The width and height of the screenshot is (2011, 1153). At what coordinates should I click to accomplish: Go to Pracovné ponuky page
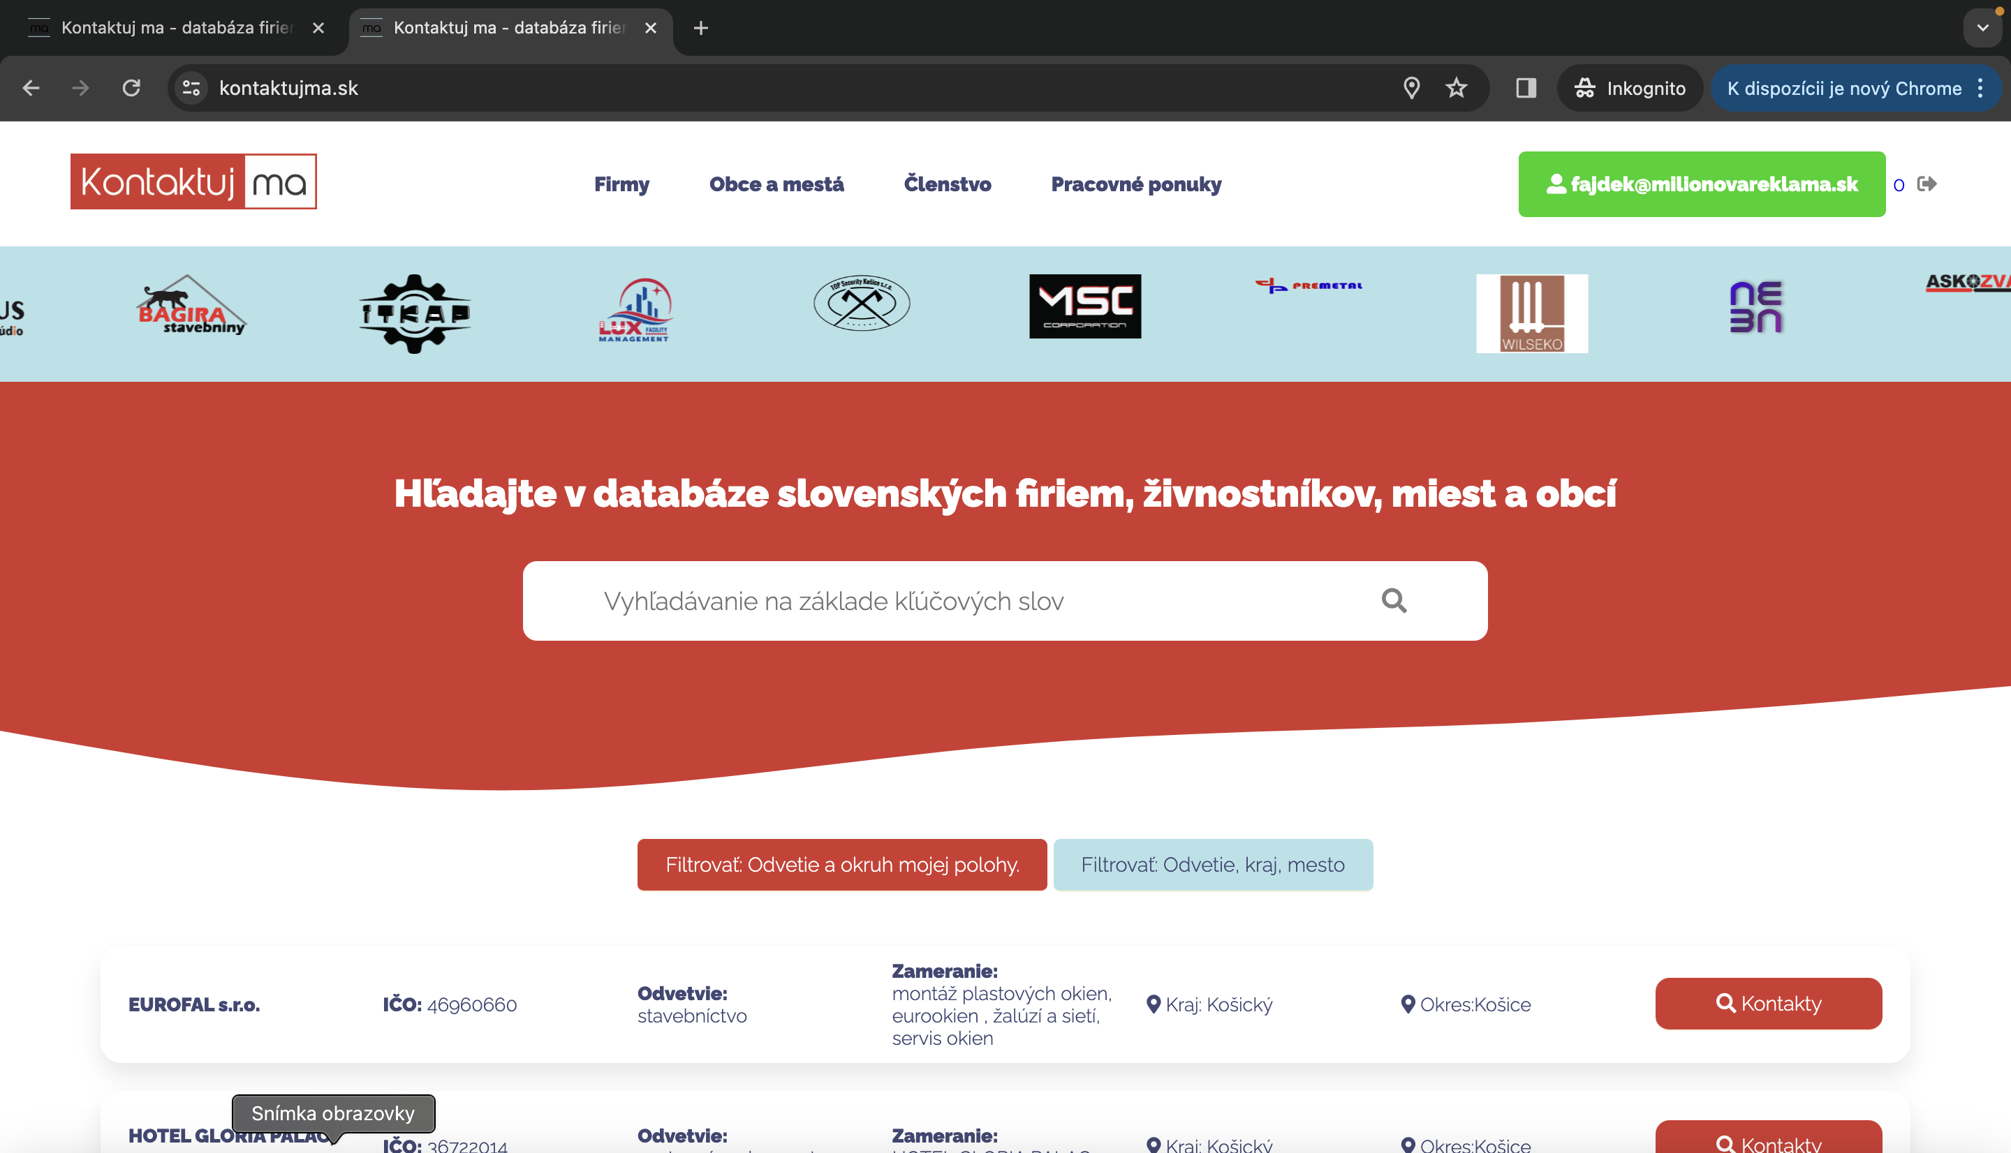tap(1135, 184)
